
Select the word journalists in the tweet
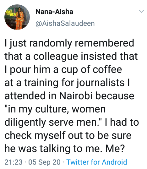pos(101,83)
